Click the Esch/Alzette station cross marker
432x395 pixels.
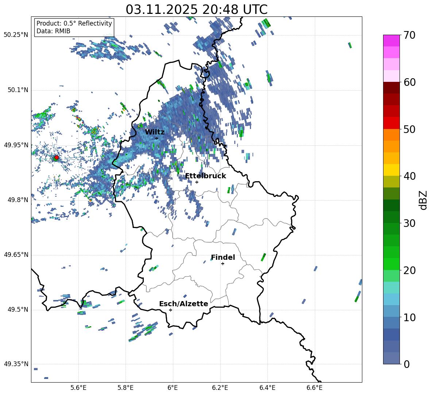click(x=170, y=310)
